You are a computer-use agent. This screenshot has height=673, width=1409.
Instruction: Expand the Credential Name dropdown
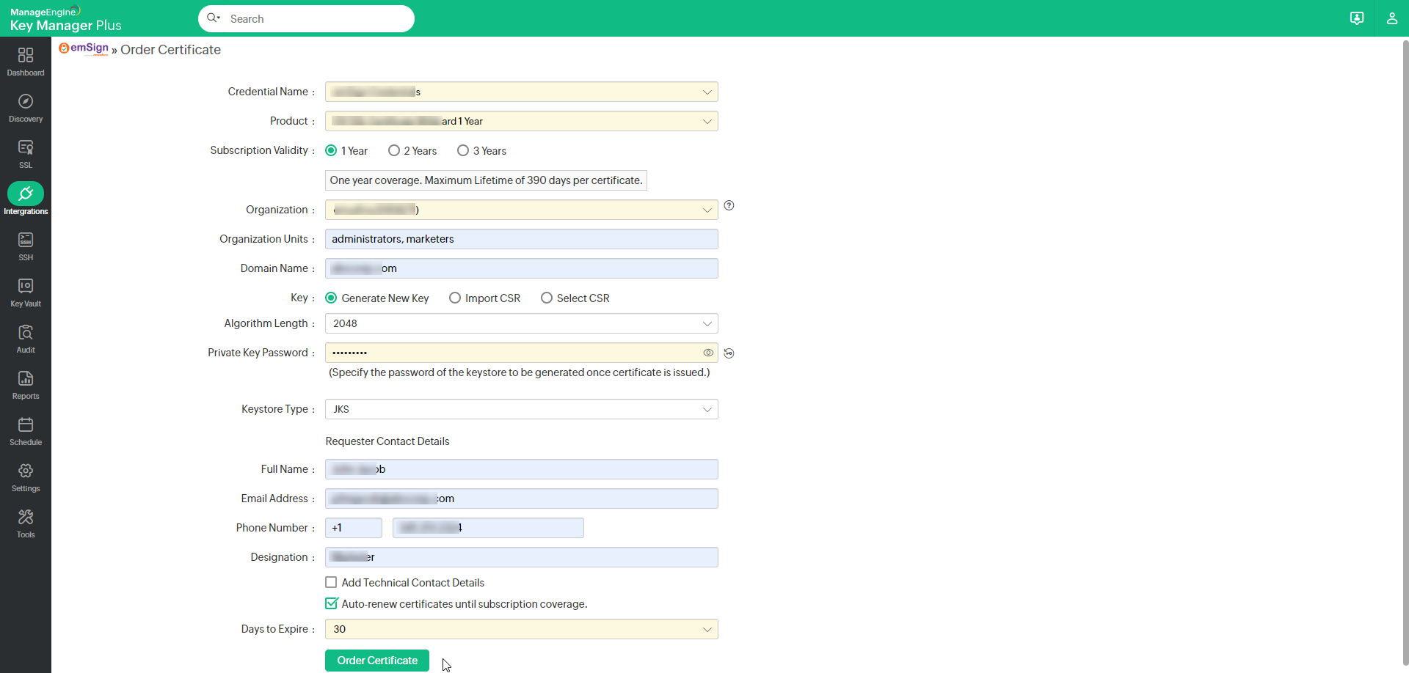(522, 92)
